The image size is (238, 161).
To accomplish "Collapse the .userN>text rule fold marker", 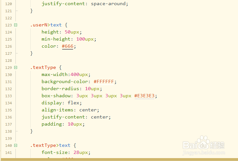I will 16,25.
